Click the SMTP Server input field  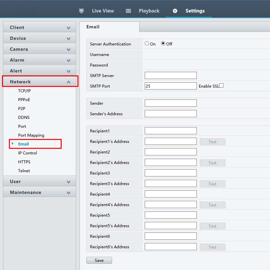point(171,76)
